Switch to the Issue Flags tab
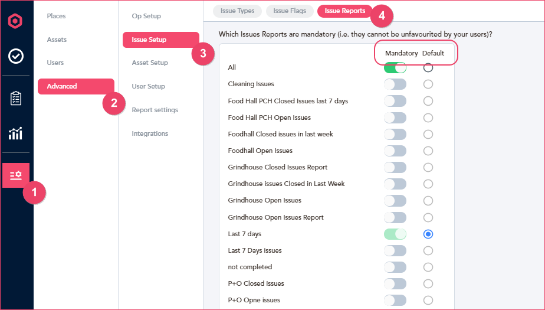 coord(290,11)
